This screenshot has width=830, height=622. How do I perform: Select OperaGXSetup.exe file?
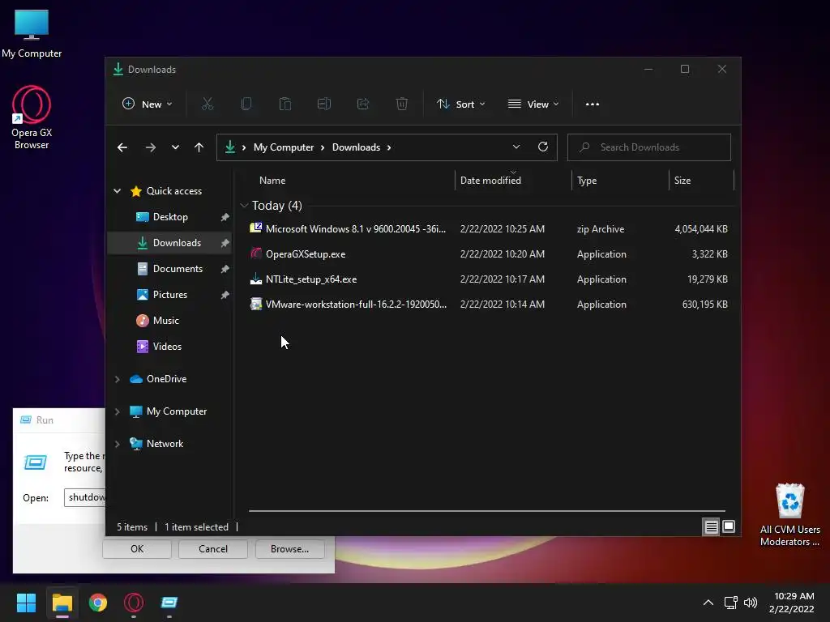(488, 254)
